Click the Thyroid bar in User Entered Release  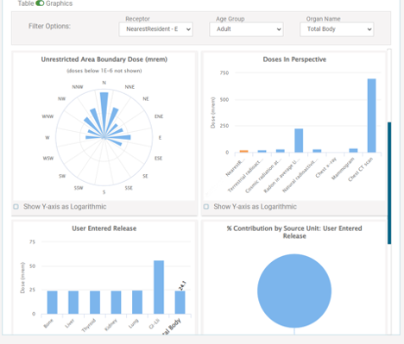95,303
